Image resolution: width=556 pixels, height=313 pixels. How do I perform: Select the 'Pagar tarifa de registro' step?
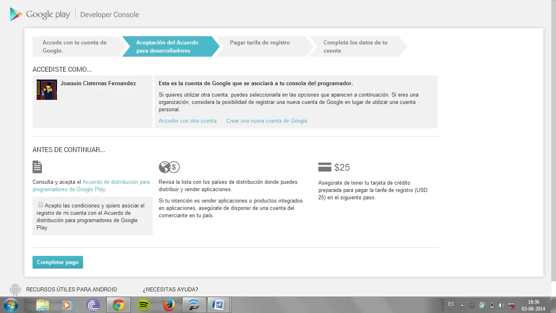click(x=264, y=46)
